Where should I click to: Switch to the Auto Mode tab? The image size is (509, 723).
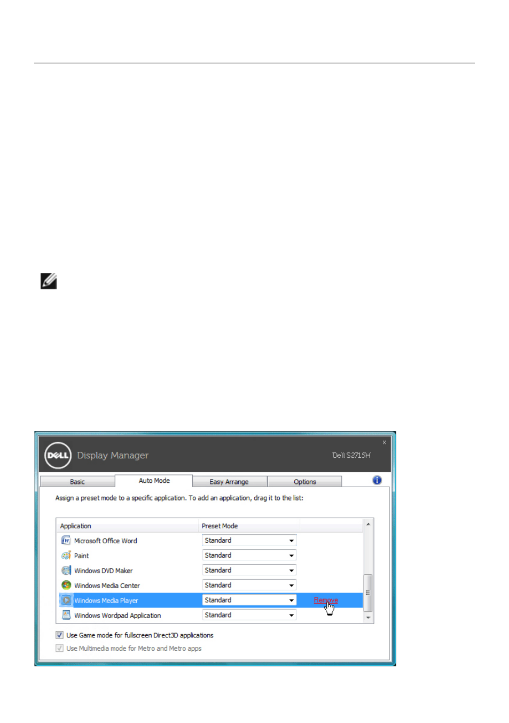click(x=154, y=481)
